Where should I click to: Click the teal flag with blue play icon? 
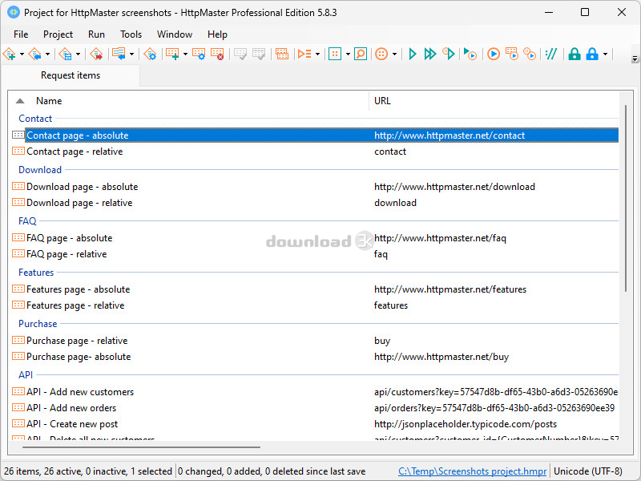(x=470, y=54)
